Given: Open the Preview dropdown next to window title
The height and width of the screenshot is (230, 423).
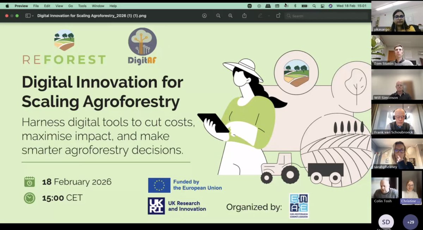Looking at the screenshot, I should point(21,6).
